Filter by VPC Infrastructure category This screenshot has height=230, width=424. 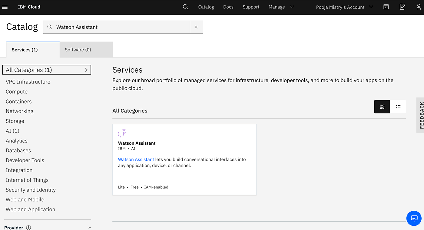click(x=28, y=82)
